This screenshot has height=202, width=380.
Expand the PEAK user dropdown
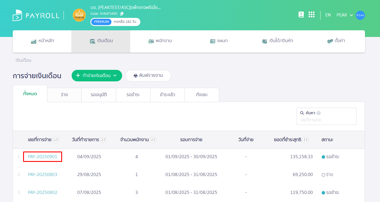click(345, 15)
